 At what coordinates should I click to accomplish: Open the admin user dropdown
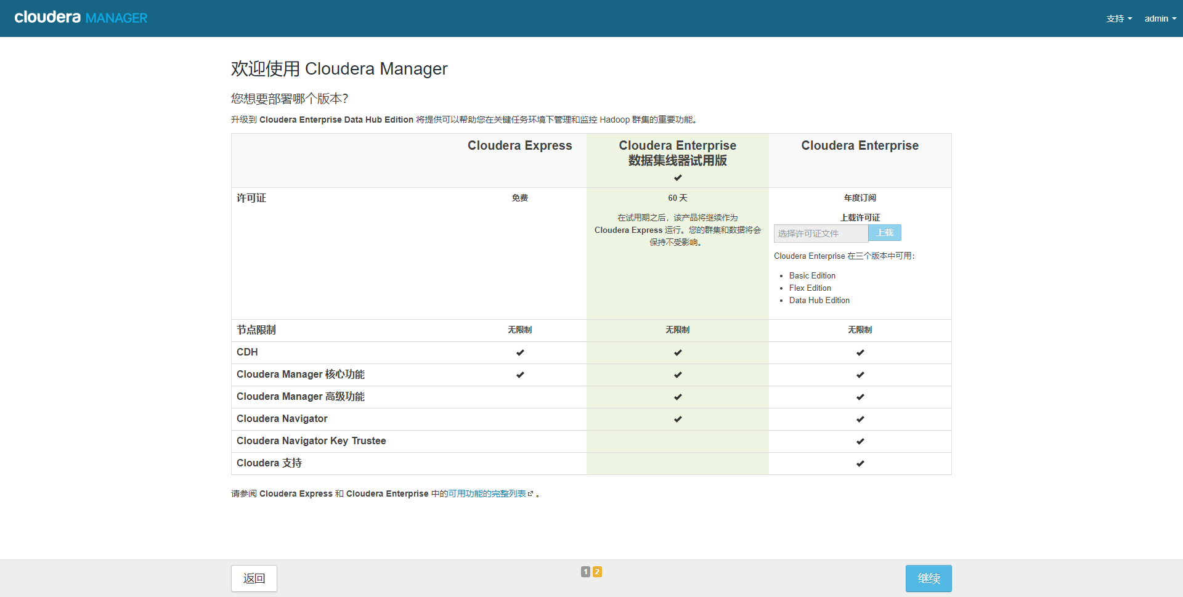click(x=1160, y=18)
